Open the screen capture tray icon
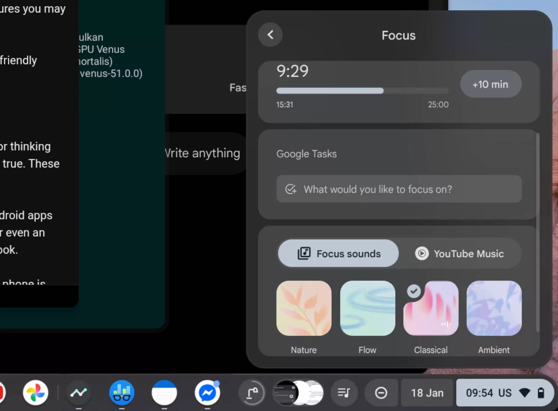 click(252, 393)
